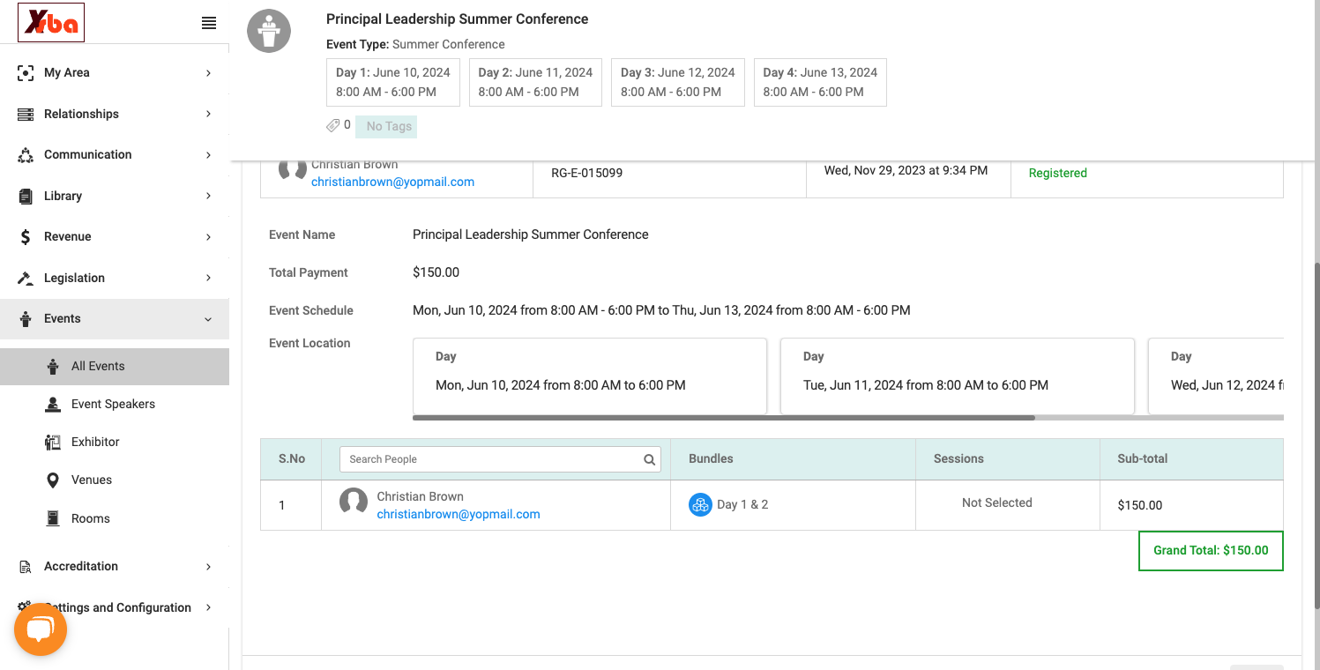Image resolution: width=1320 pixels, height=670 pixels.
Task: Expand the Revenue section
Action: 115,236
